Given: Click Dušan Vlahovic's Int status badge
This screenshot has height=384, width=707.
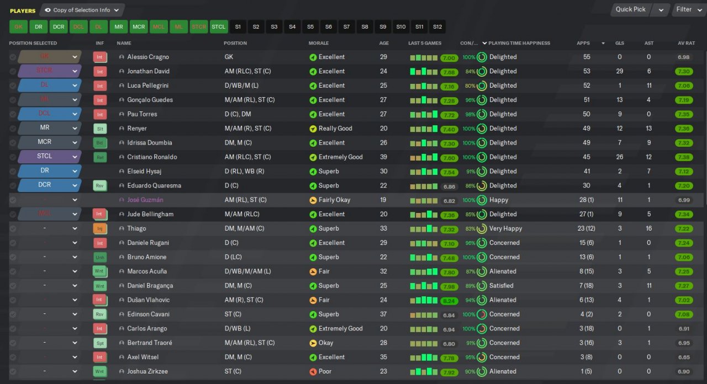Looking at the screenshot, I should click(100, 300).
